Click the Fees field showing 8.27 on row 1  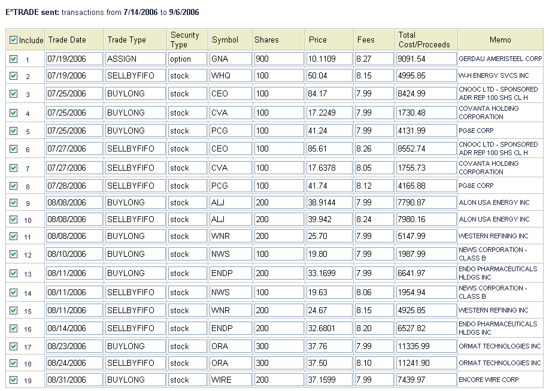click(373, 59)
